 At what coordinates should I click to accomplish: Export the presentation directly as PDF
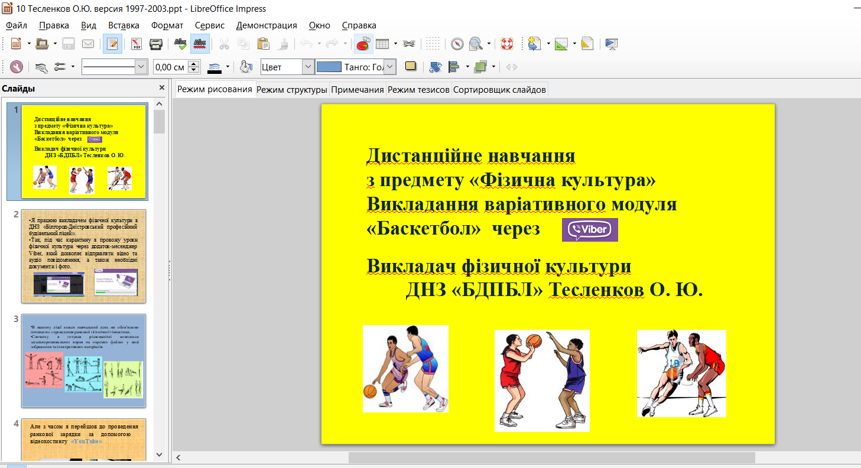click(137, 44)
